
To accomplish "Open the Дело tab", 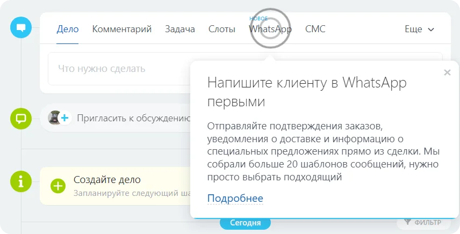I will [x=68, y=29].
